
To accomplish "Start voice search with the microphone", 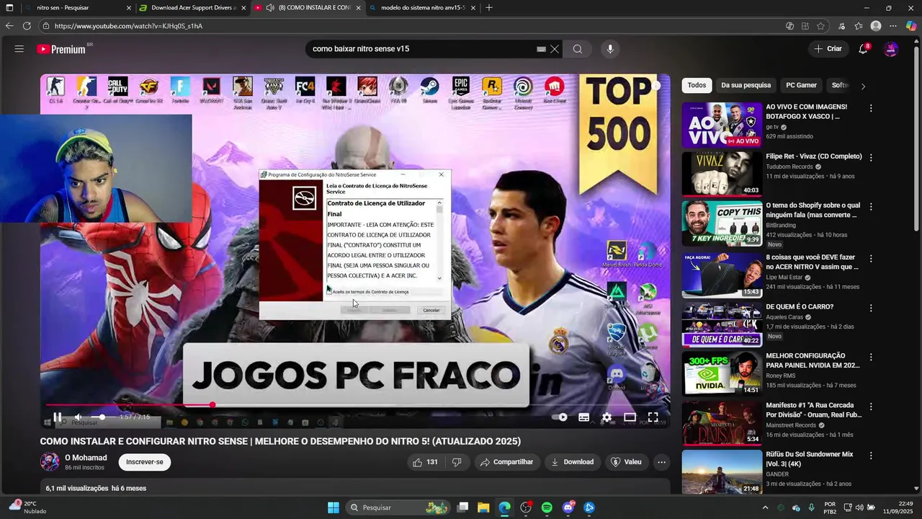I will tap(610, 49).
